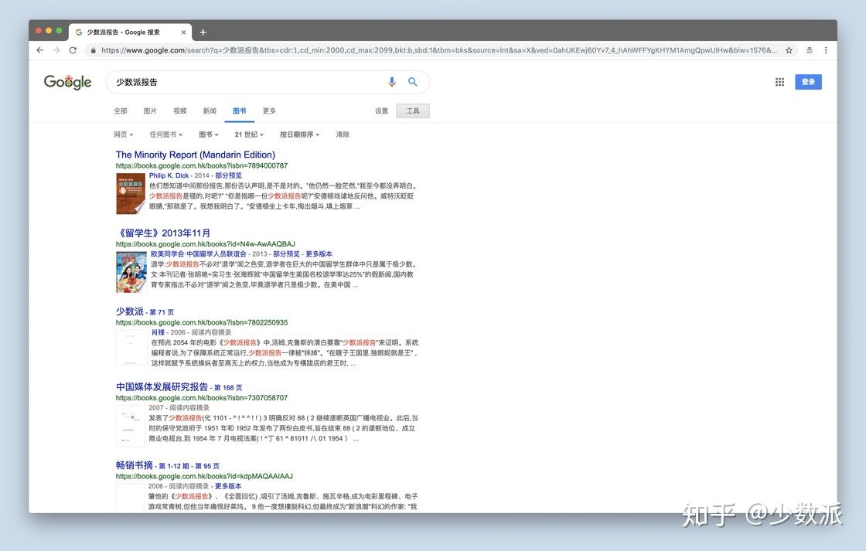Open the Google apps grid icon

click(779, 82)
